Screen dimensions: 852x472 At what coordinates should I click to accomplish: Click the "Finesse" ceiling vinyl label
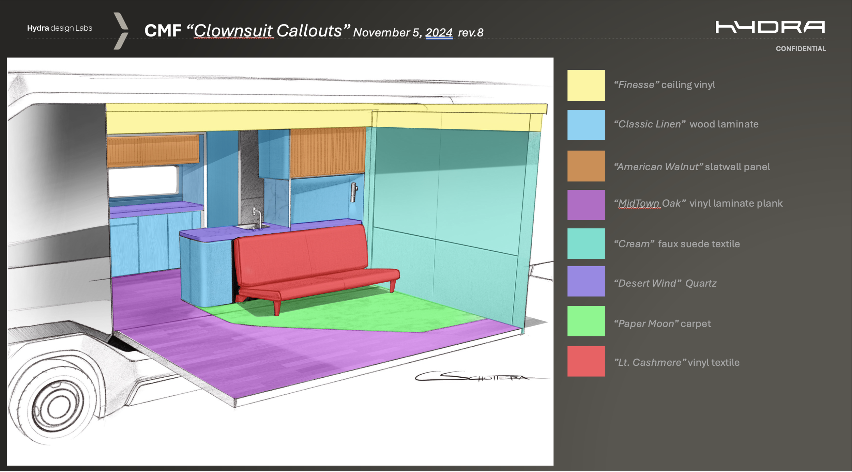click(665, 85)
